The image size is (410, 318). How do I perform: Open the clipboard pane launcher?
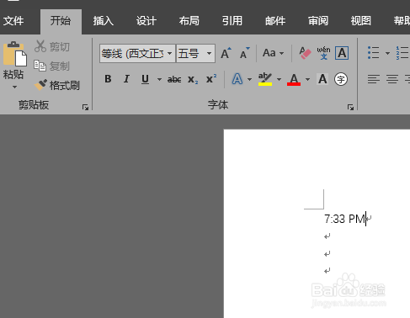(85, 107)
